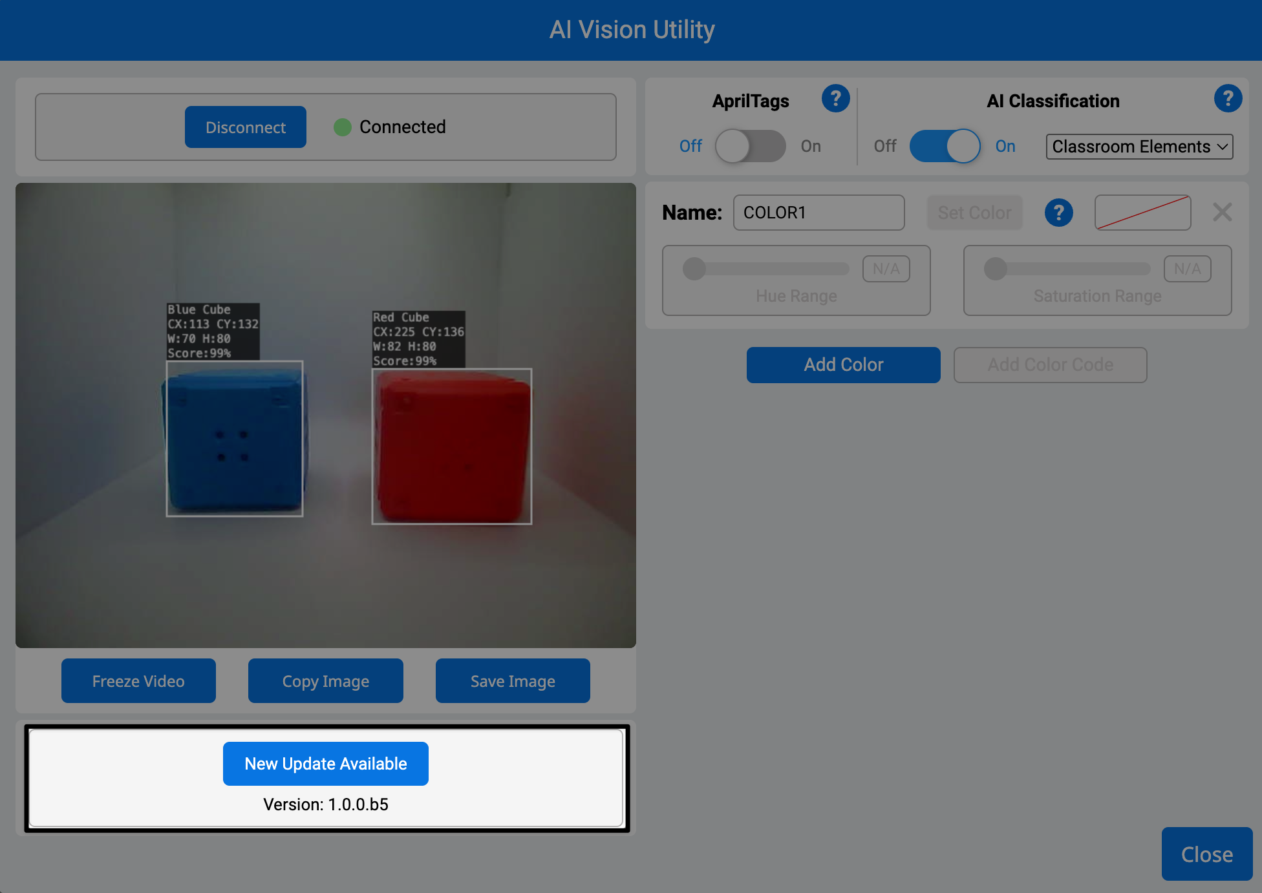
Task: Turn off the AI Classification toggle
Action: [x=945, y=146]
